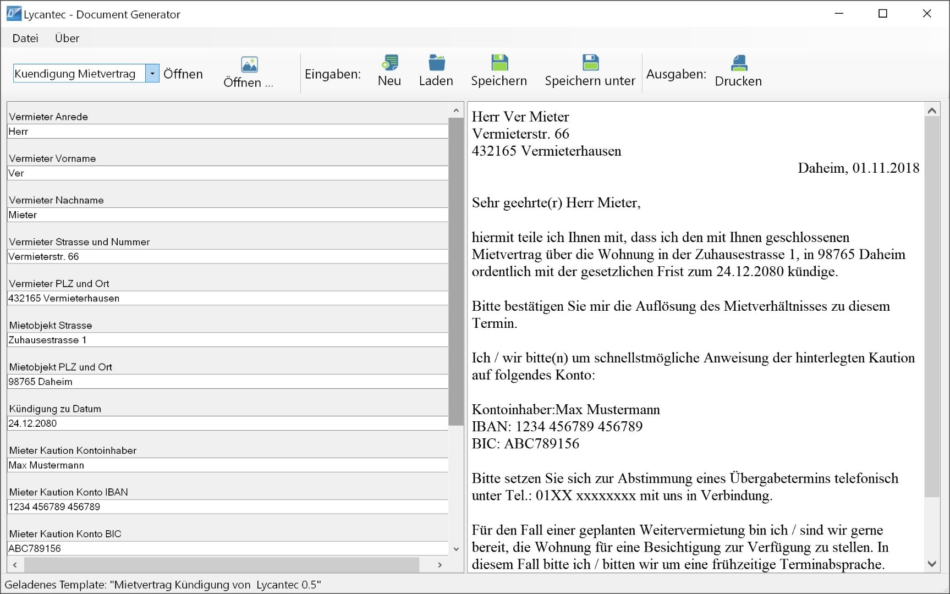Expand the Kuendigung Mietvertrag template dropdown
This screenshot has width=950, height=594.
click(x=152, y=73)
